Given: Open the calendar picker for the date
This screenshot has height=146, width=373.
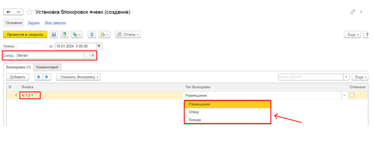Looking at the screenshot, I should (x=99, y=46).
